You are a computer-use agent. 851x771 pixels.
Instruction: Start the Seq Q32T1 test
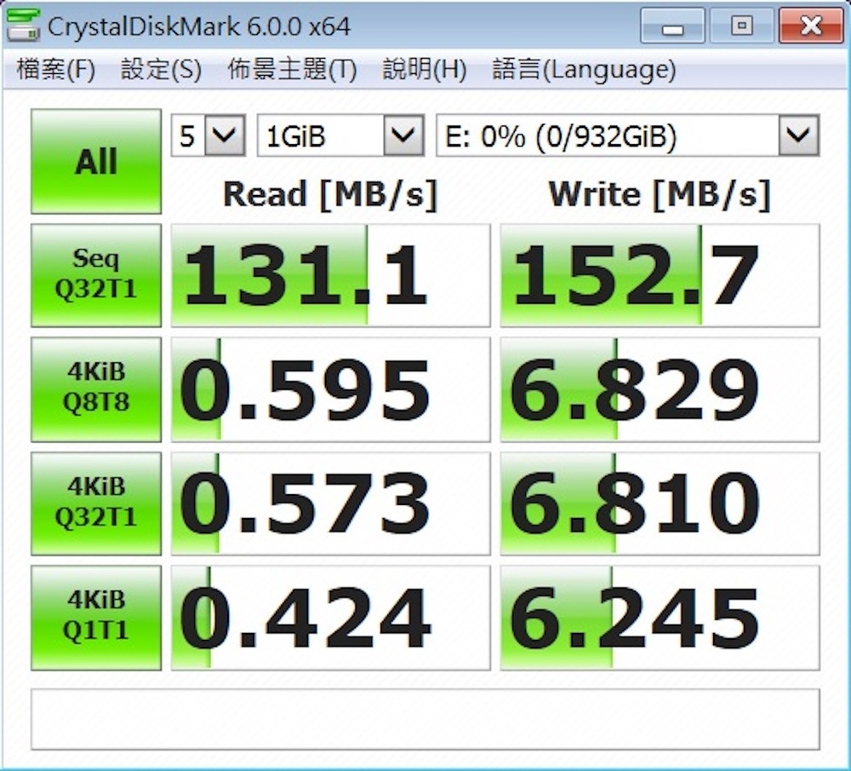click(96, 275)
